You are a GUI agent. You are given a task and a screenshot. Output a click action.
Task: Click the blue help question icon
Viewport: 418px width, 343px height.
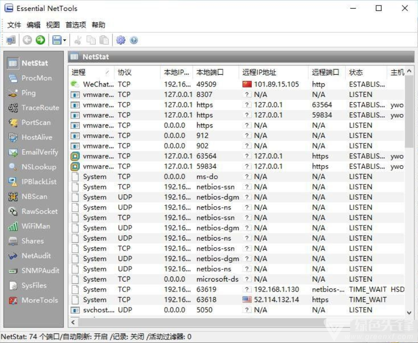134,40
